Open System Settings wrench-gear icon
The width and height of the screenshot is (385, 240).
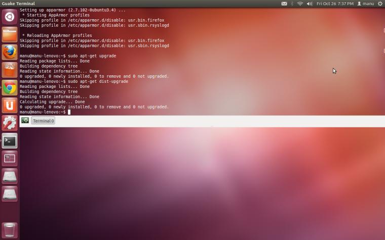[10, 123]
